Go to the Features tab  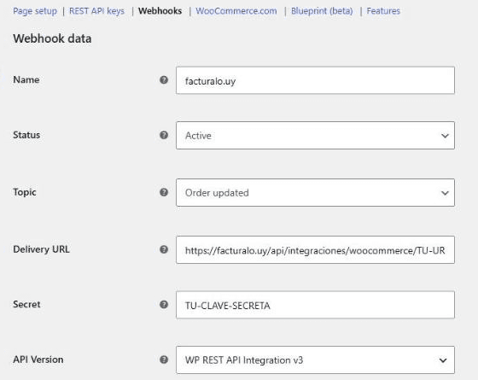[383, 11]
